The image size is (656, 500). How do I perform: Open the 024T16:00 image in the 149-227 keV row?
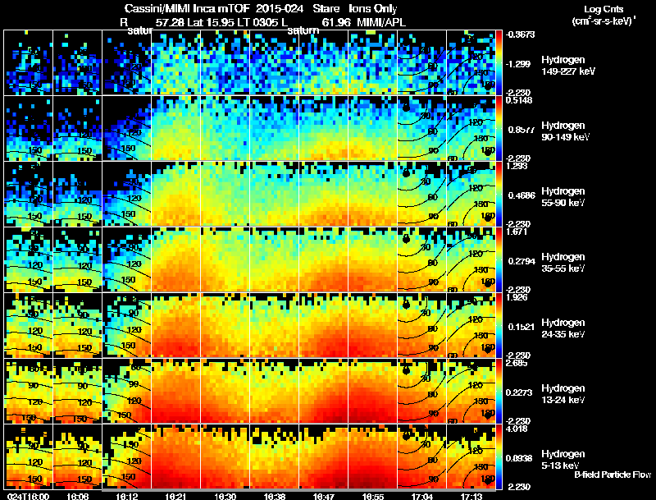[28, 62]
